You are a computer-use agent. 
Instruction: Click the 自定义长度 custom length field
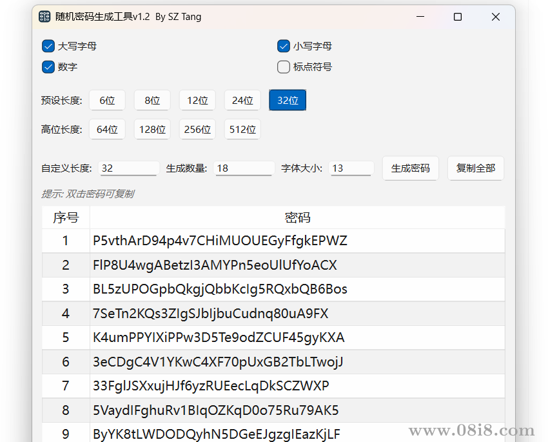point(129,168)
